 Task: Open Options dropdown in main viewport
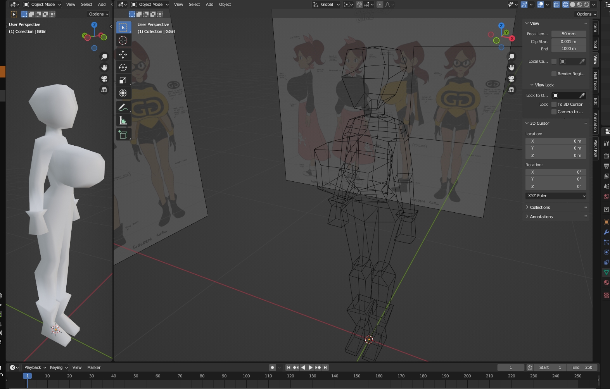[x=586, y=14]
